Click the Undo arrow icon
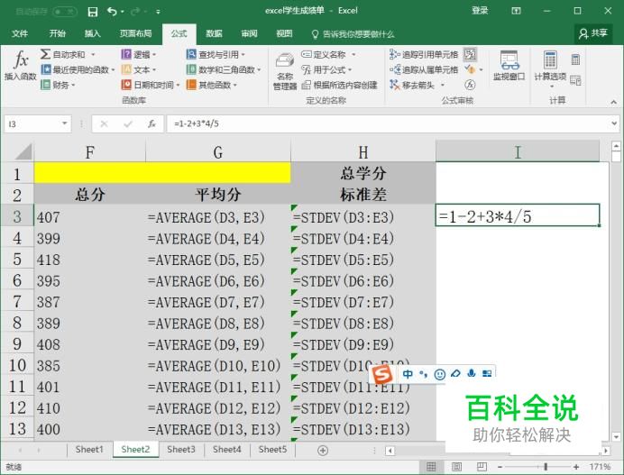 coord(112,12)
